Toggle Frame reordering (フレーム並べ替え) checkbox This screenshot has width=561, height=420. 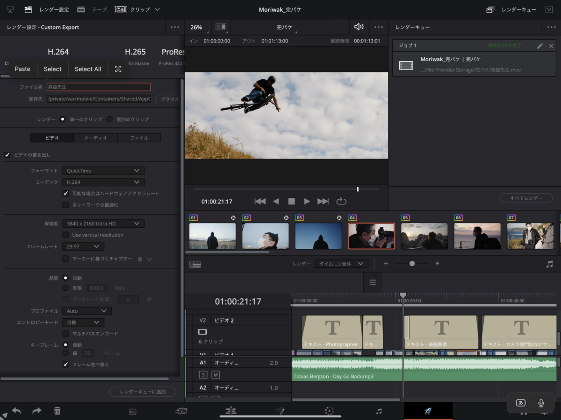pyautogui.click(x=65, y=364)
